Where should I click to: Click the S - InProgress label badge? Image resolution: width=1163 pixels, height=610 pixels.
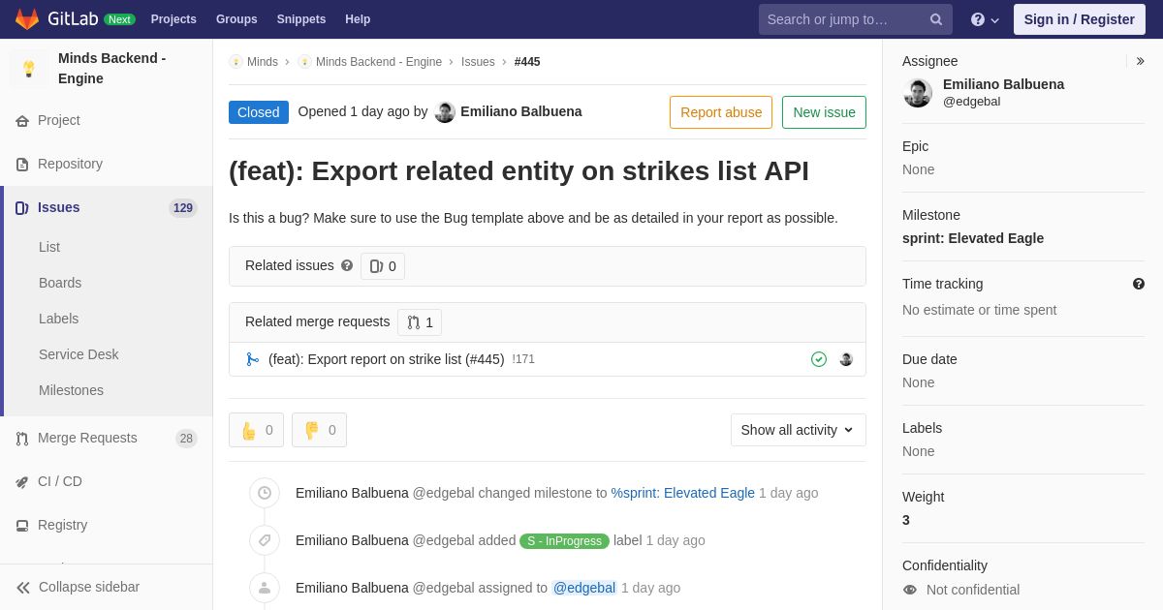click(565, 541)
